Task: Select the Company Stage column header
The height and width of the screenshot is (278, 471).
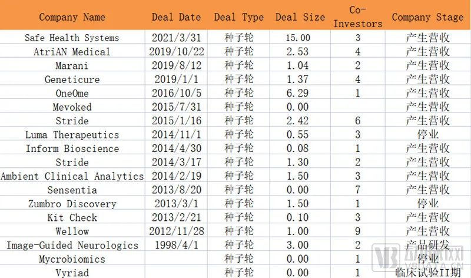Action: point(427,17)
